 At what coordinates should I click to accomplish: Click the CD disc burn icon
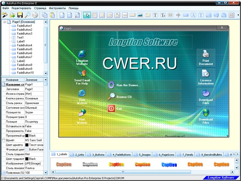[x=35, y=15]
